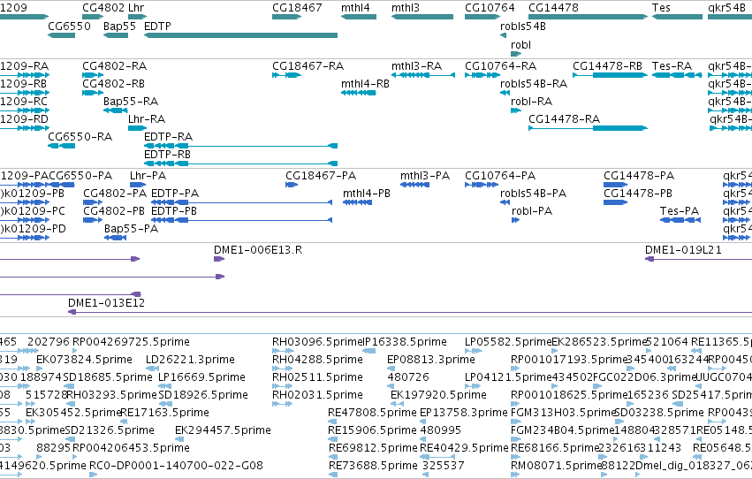This screenshot has width=752, height=479.
Task: Select transcript EDTP-RB label
Action: pos(167,155)
